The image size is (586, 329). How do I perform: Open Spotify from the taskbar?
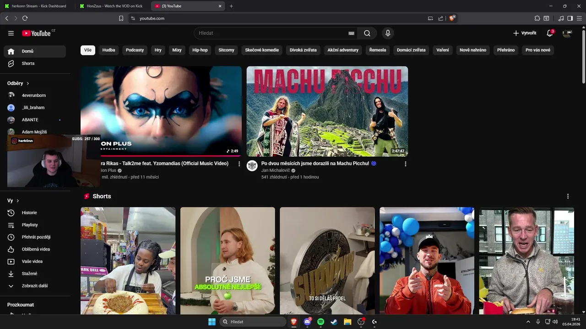pyautogui.click(x=321, y=322)
